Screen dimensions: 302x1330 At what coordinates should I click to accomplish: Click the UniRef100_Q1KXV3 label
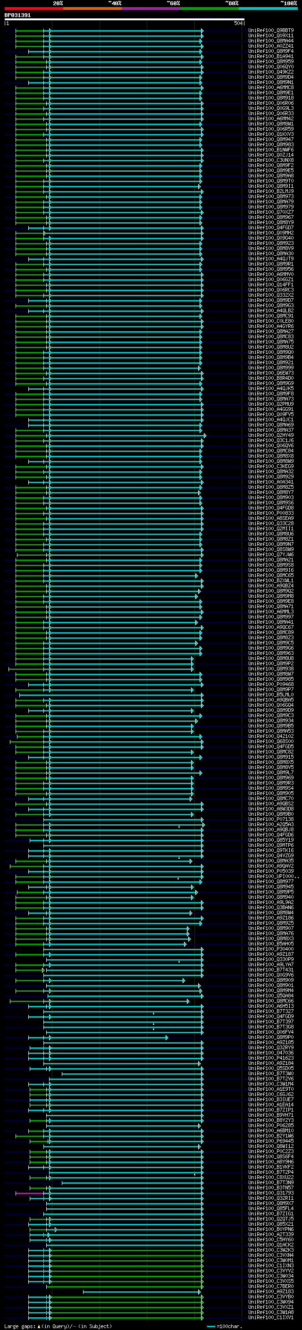click(270, 134)
